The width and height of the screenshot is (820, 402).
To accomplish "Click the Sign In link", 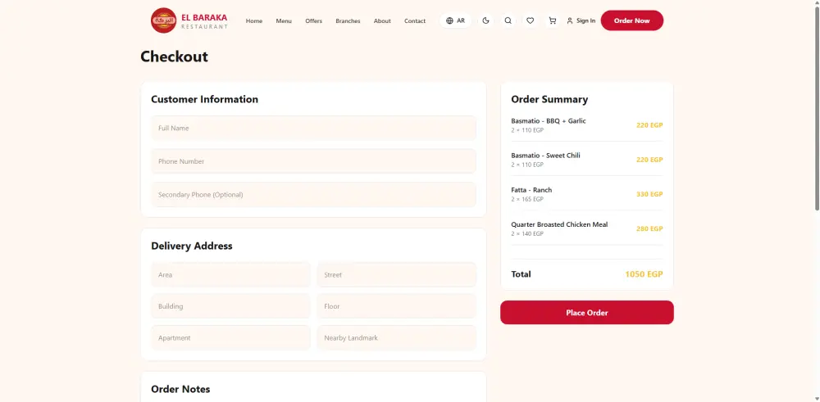I will 581,21.
